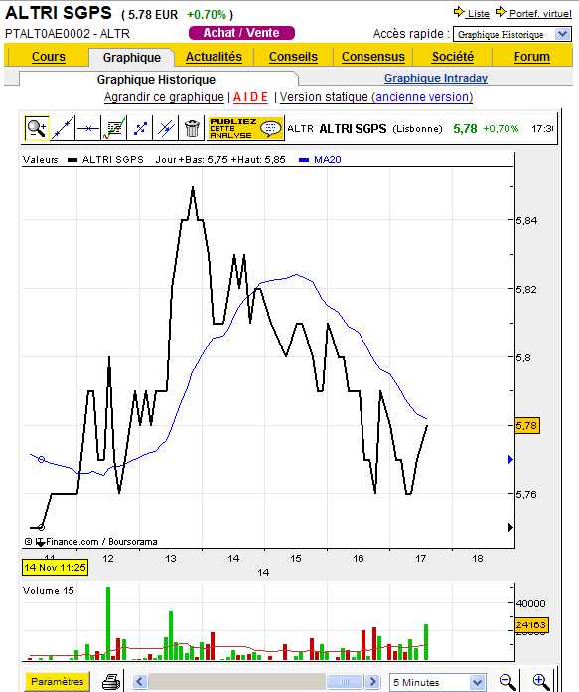579x692 pixels.
Task: Click the +0,70% change in chart header
Action: click(501, 128)
